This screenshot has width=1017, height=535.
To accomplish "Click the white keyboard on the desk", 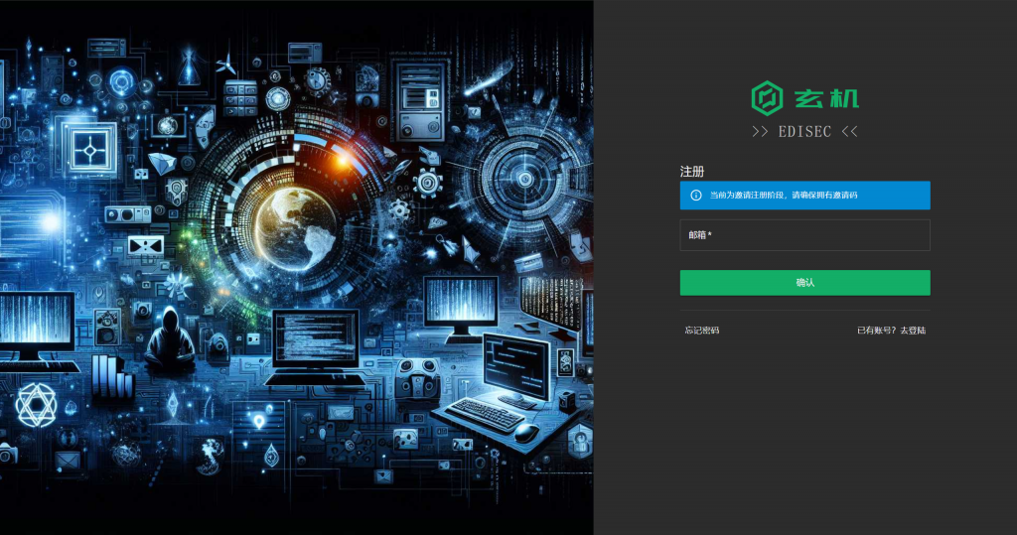I will tap(486, 413).
